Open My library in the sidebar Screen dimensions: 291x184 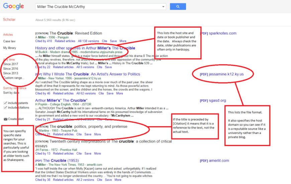[x=9, y=48]
